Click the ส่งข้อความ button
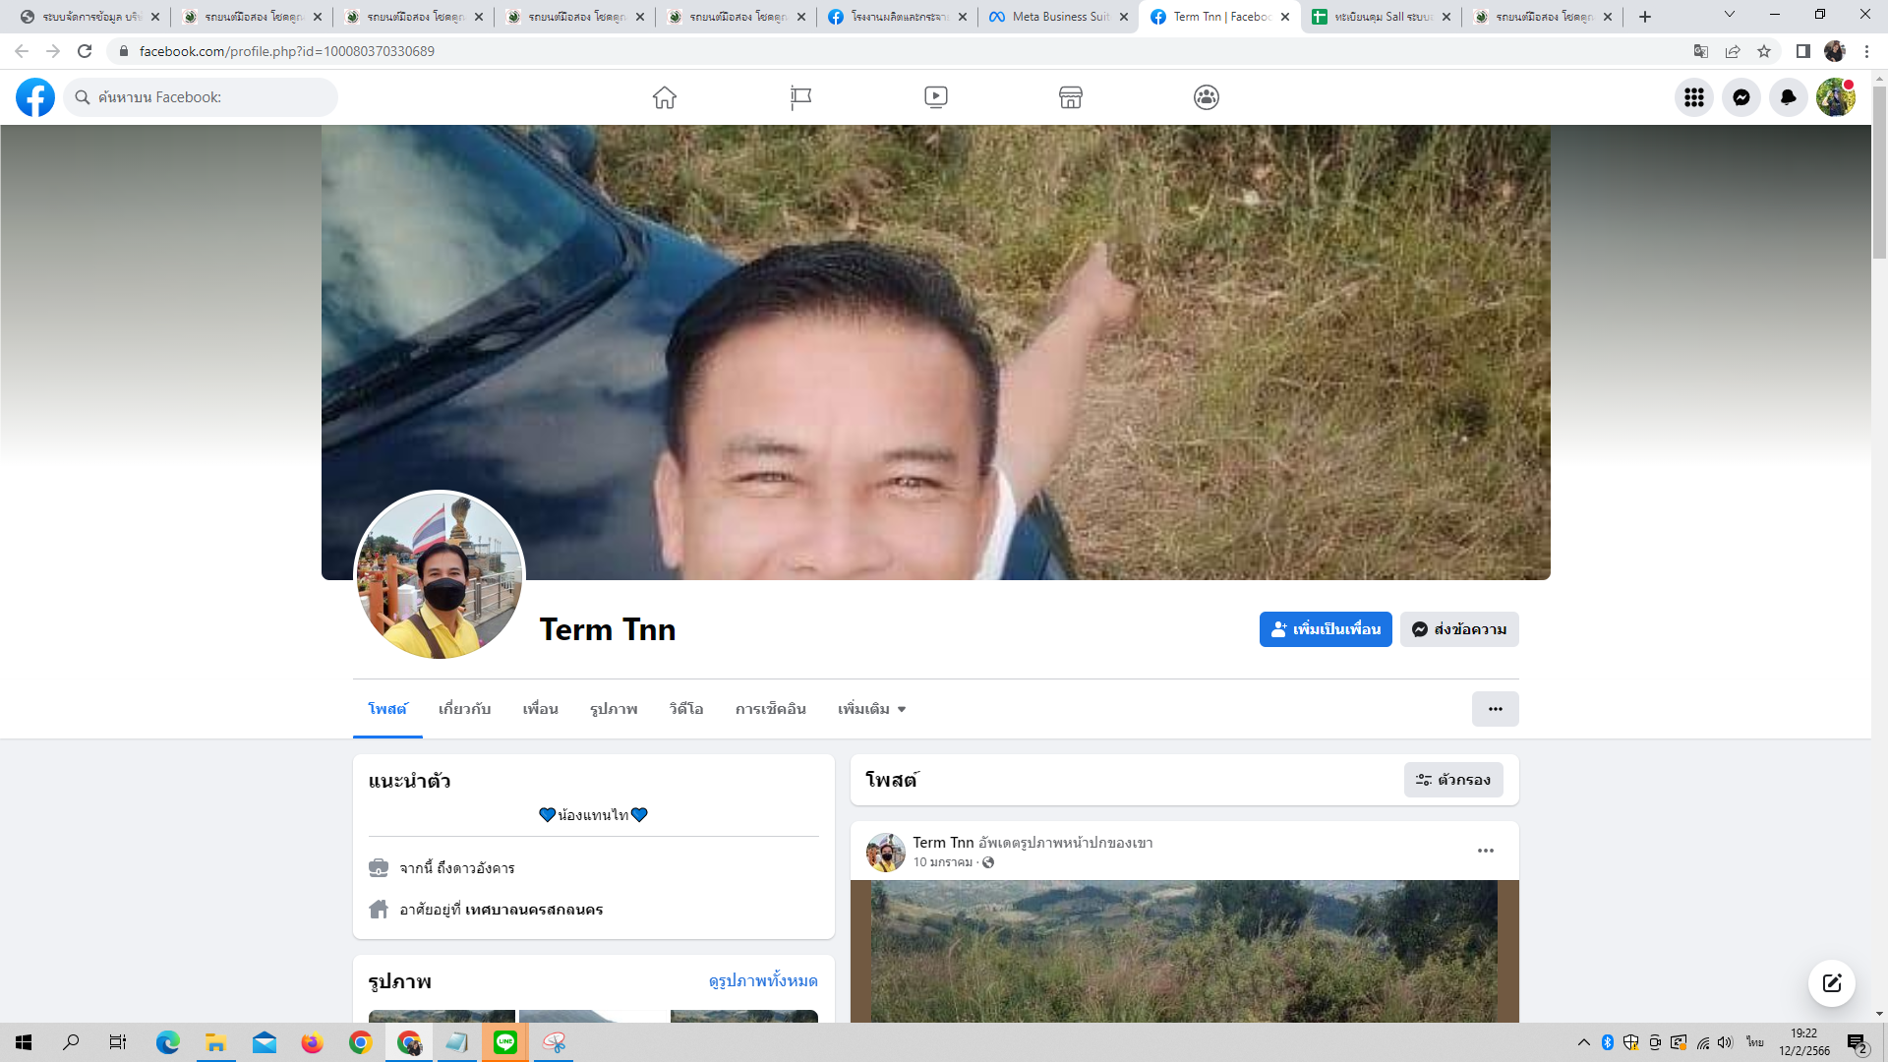 tap(1459, 629)
